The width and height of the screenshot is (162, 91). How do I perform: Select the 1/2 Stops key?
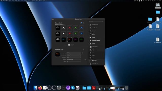tap(58, 28)
